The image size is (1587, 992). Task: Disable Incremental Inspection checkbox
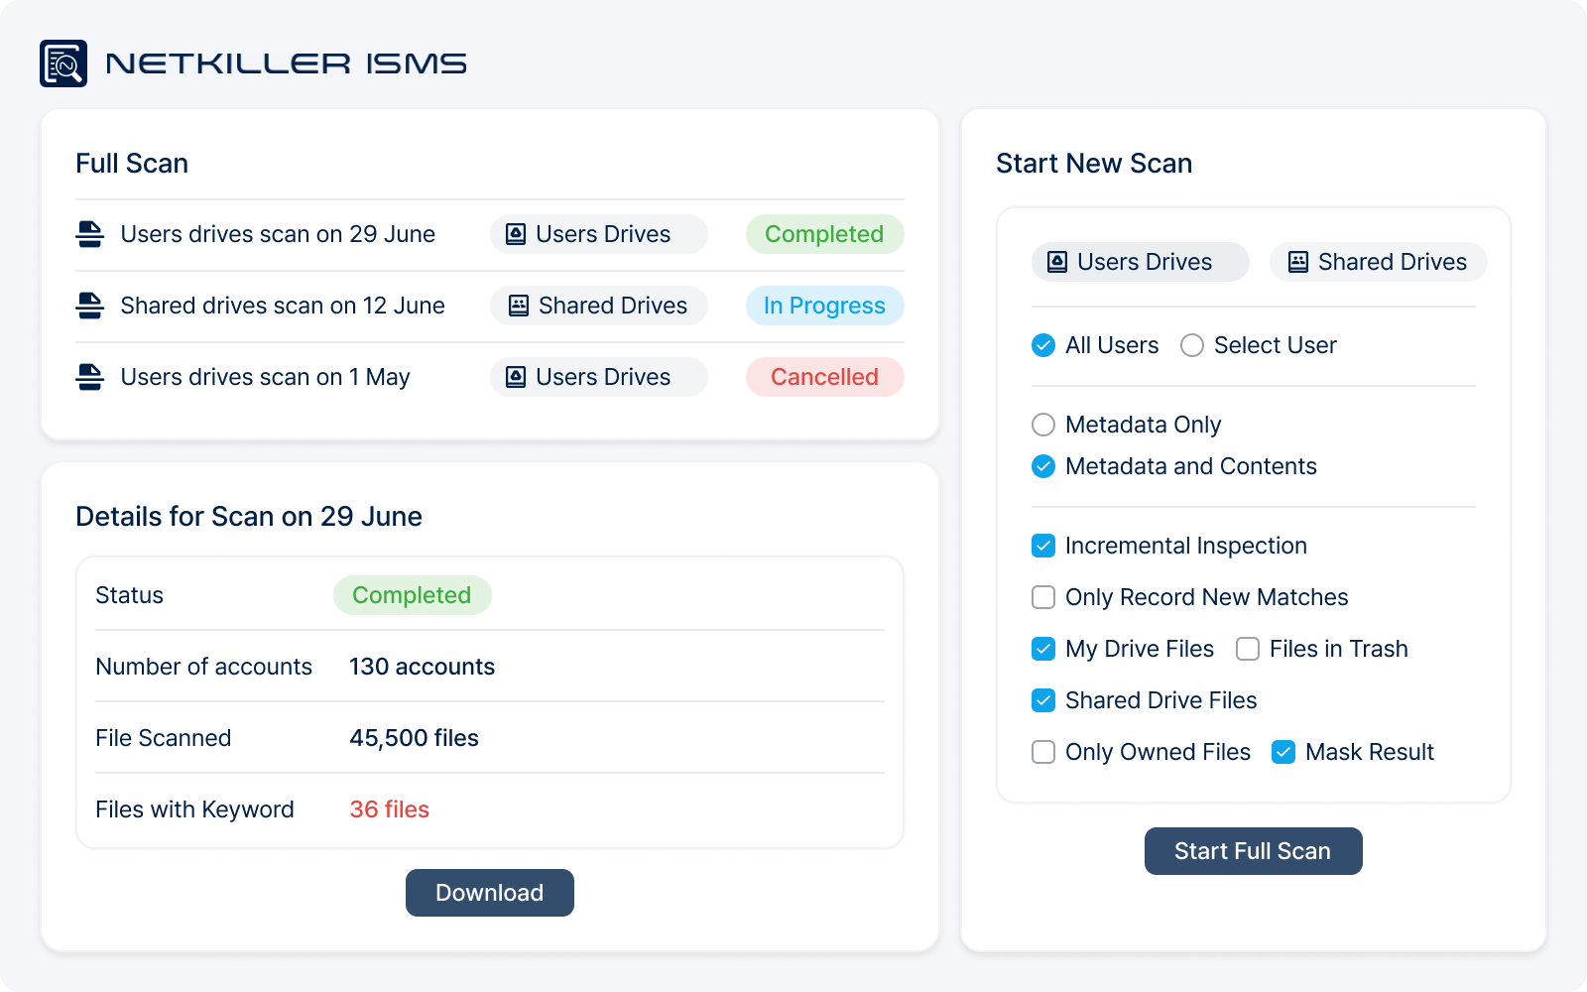pyautogui.click(x=1043, y=546)
